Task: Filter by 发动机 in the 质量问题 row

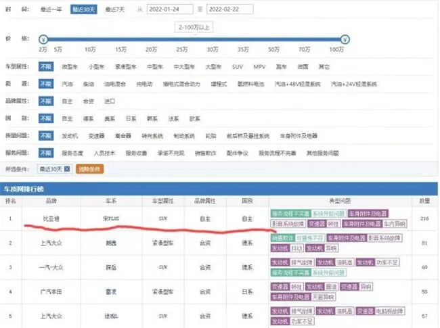Action: 70,136
